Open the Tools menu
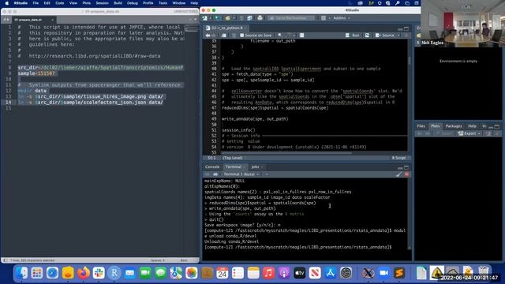The width and height of the screenshot is (505, 284). (163, 3)
